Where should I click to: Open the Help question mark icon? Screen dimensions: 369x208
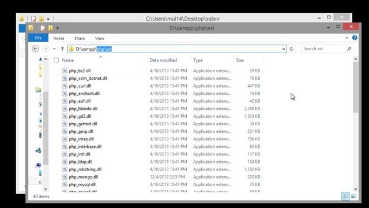(x=355, y=38)
